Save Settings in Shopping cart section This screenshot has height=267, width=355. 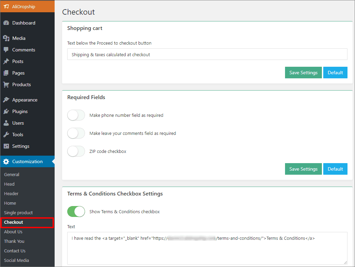(x=303, y=73)
